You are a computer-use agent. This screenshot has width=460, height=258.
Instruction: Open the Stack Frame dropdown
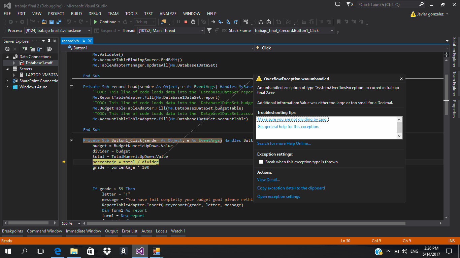pos(332,31)
